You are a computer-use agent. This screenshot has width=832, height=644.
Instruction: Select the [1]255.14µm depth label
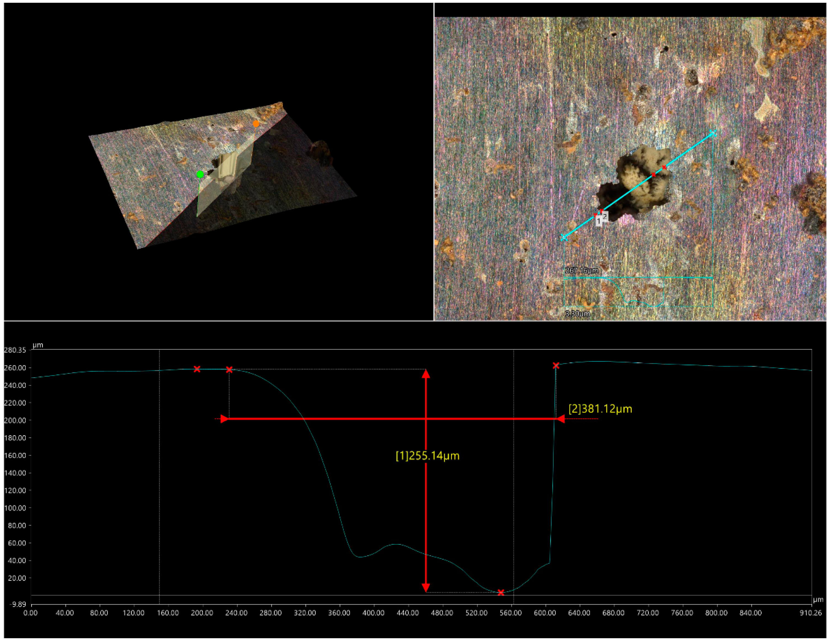[427, 456]
